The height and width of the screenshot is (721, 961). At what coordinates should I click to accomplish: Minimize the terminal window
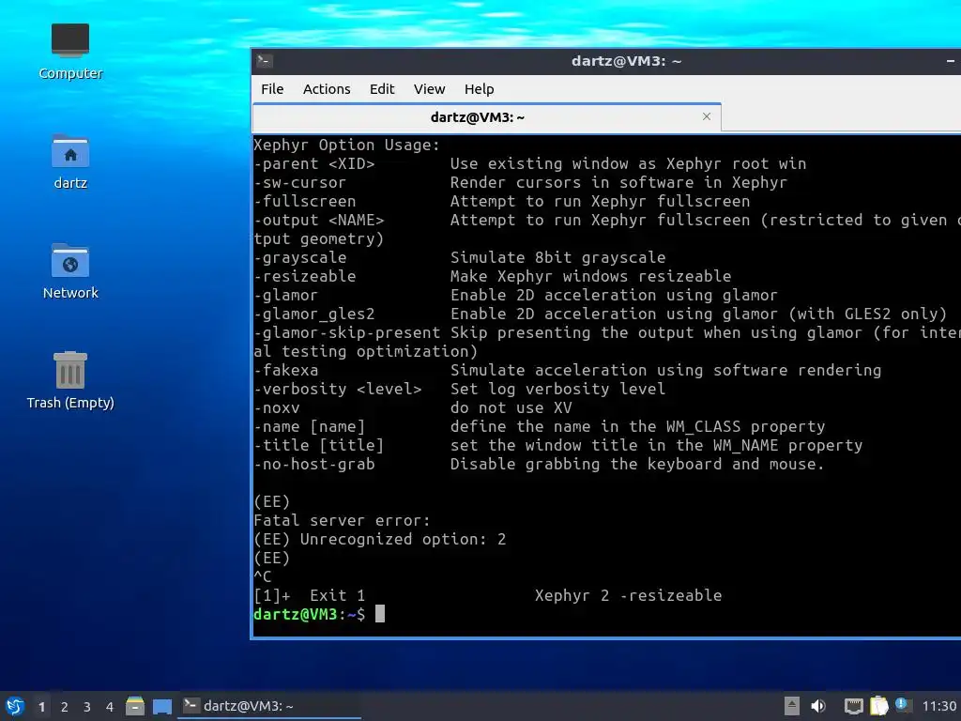click(x=950, y=61)
